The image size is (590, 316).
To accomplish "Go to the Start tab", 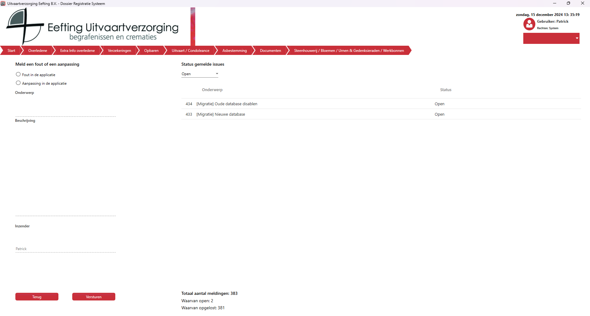I will click(x=11, y=51).
